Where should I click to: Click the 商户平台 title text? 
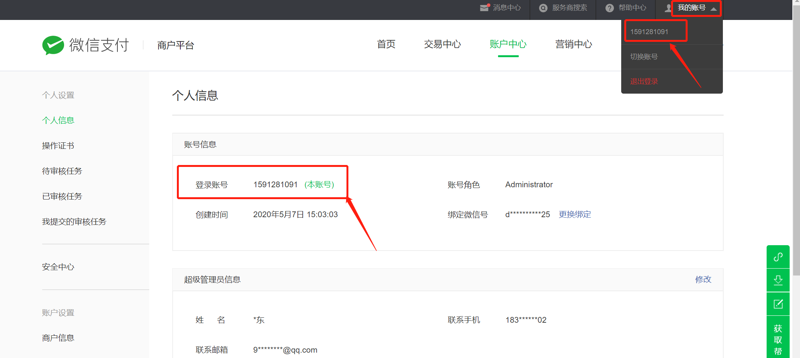[176, 45]
